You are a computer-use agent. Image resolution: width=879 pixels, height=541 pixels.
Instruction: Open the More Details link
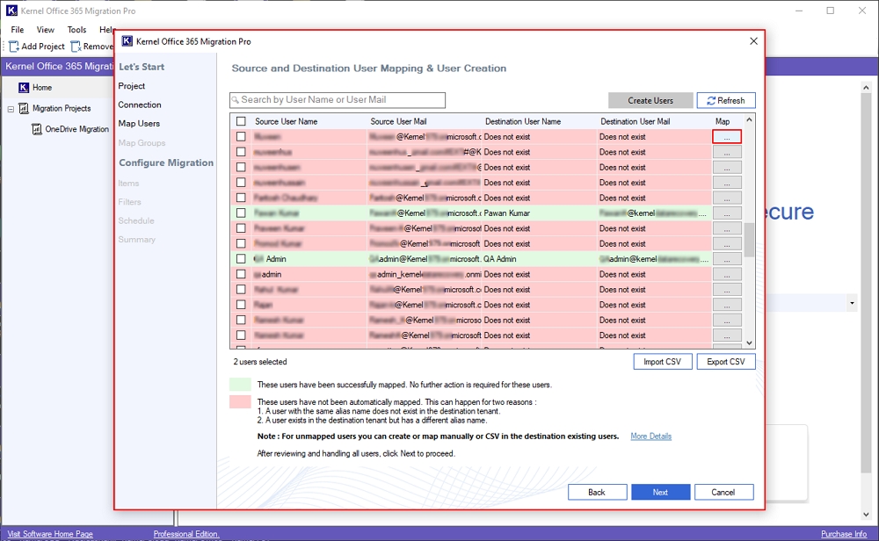coord(650,436)
